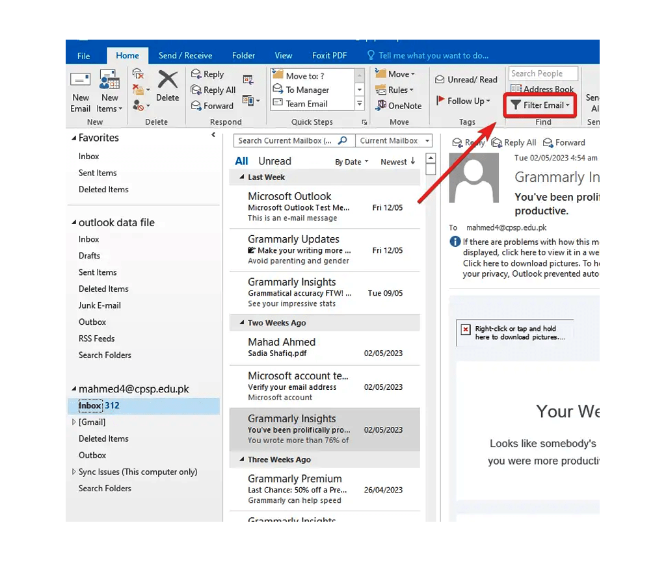Screen dimensions: 666x562
Task: Click the Ignore conversation icon
Action: click(x=138, y=74)
